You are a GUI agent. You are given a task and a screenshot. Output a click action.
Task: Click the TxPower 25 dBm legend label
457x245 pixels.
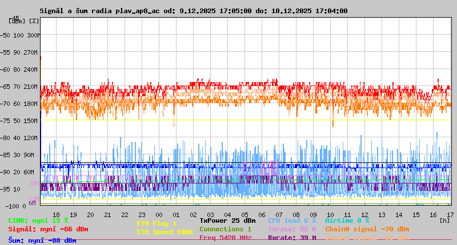coord(227,220)
